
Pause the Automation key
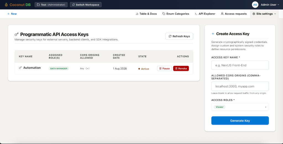(164, 68)
